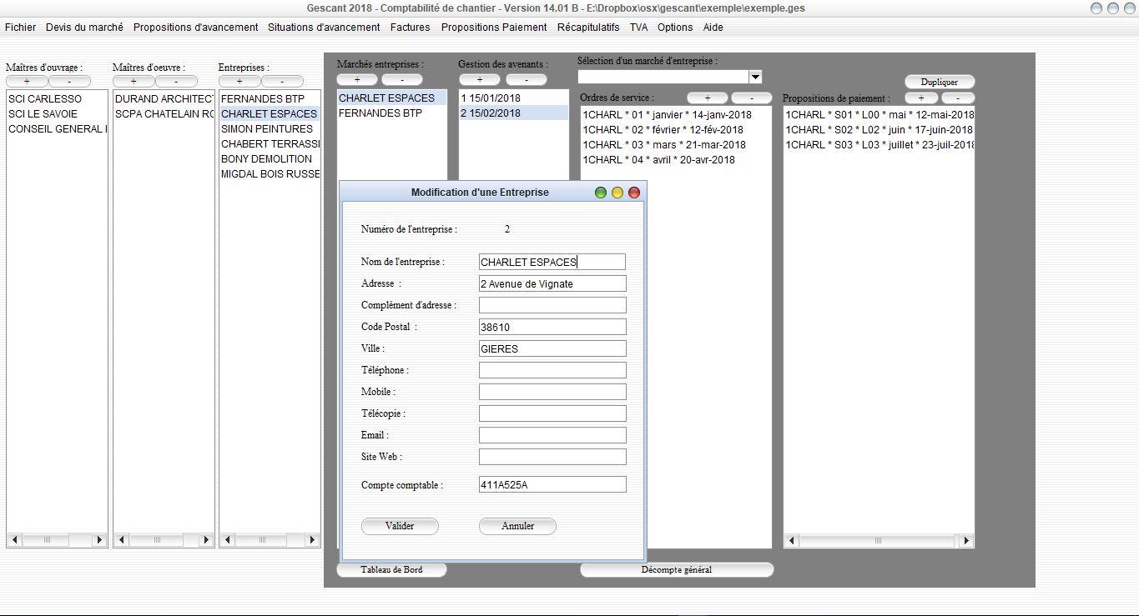Viewport: 1139px width, 616px height.
Task: Click Maîtres d'ouvrage list left scroll arrow
Action: coord(14,540)
